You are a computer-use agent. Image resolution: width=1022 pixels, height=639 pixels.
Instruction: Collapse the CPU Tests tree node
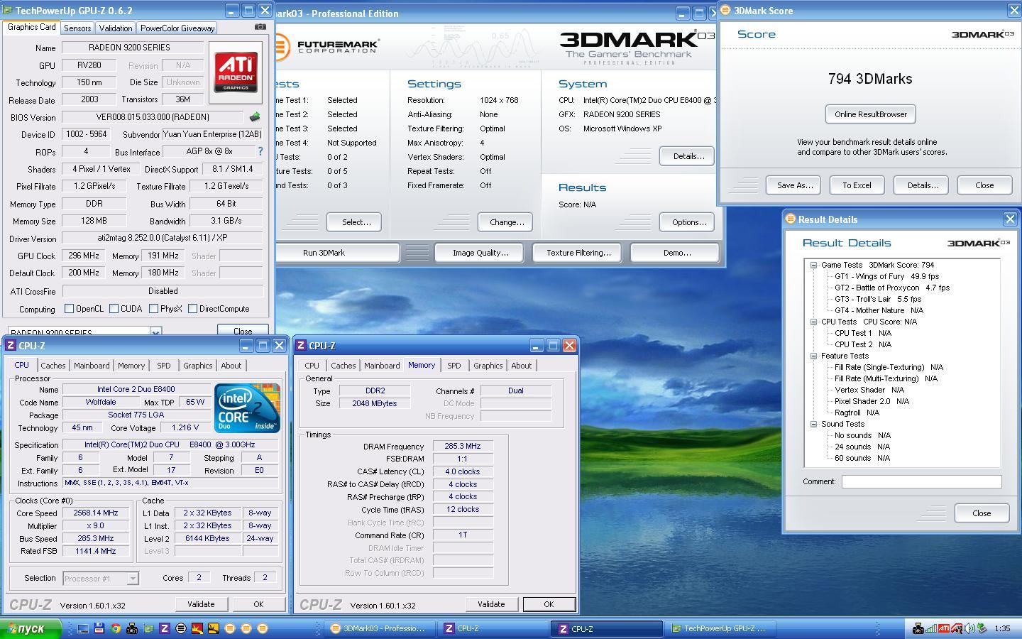[813, 322]
